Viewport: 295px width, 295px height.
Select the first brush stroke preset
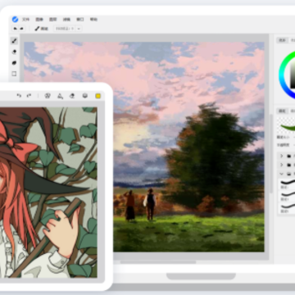288,184
